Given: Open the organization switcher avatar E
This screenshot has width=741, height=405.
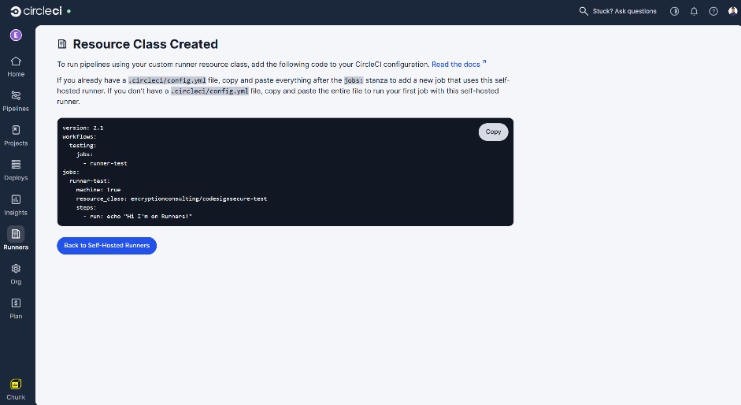Looking at the screenshot, I should [x=16, y=35].
